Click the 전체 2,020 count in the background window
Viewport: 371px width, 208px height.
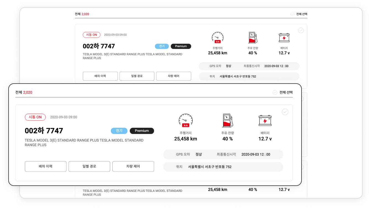(82, 14)
